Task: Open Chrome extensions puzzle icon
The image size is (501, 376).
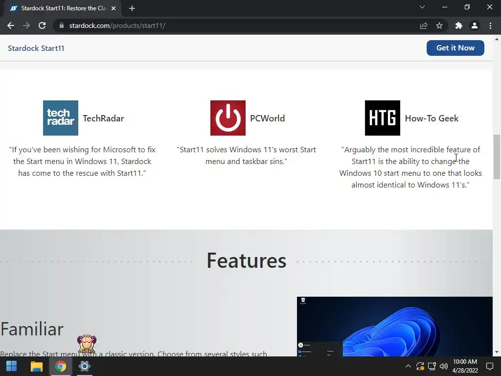Action: 459,25
